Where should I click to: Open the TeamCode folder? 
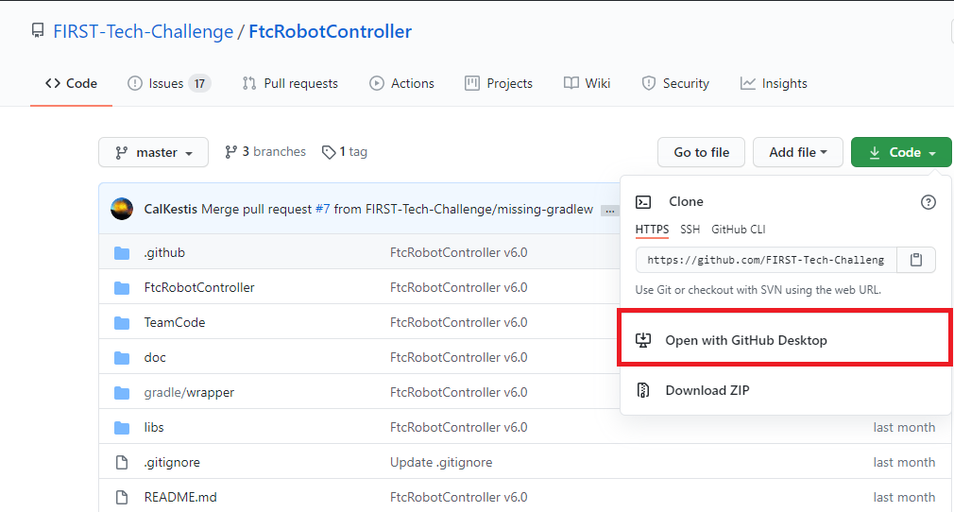(175, 323)
